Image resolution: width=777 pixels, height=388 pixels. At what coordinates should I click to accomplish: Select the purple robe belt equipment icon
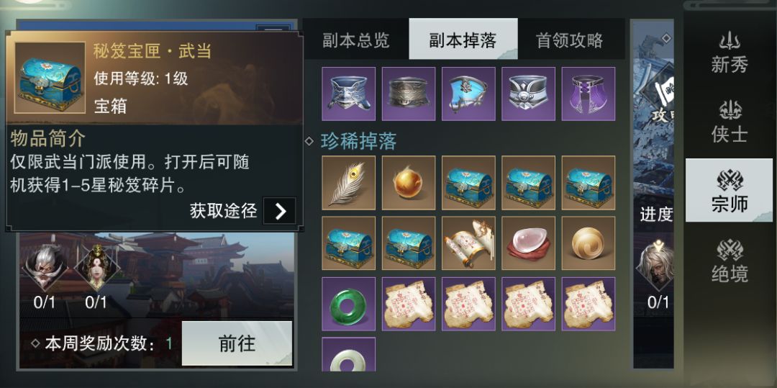coord(589,94)
